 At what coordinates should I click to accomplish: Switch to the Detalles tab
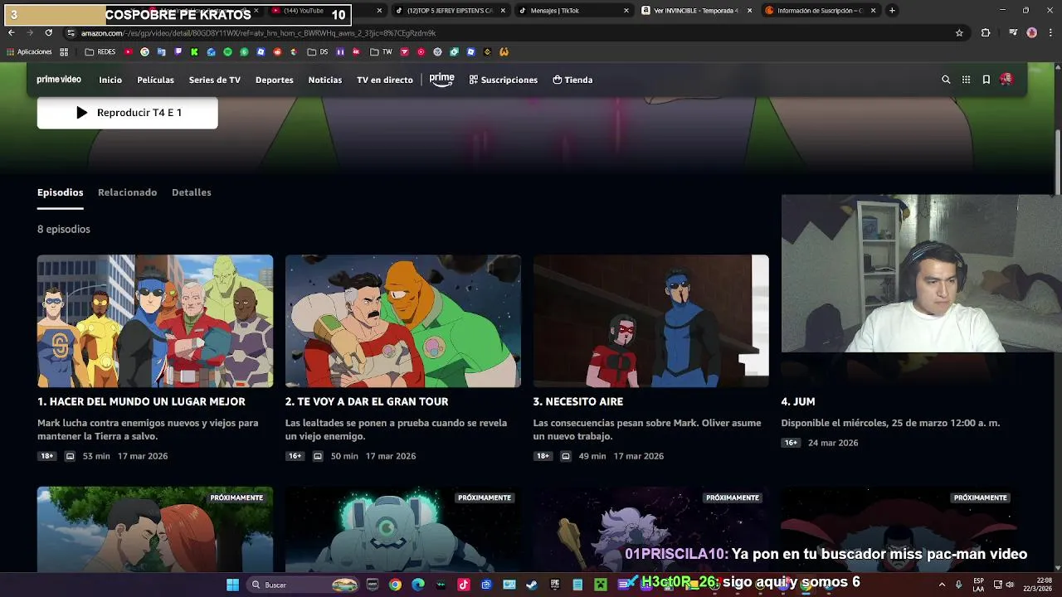point(192,192)
